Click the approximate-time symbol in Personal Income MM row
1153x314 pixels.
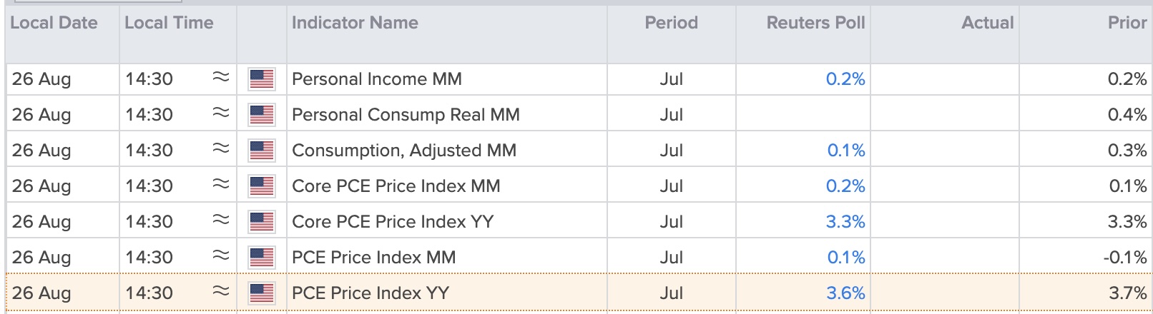point(221,77)
